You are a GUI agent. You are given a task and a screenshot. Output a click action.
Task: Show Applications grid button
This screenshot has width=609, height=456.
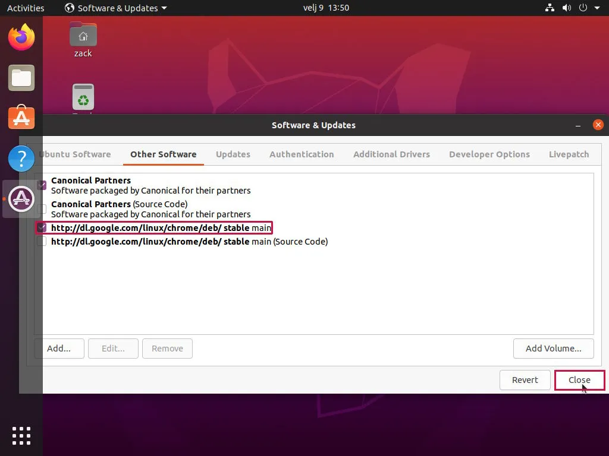pyautogui.click(x=21, y=436)
